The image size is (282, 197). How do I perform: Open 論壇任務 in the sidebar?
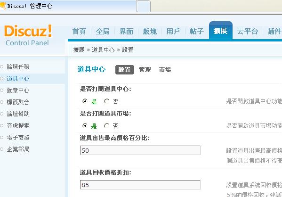tap(18, 67)
